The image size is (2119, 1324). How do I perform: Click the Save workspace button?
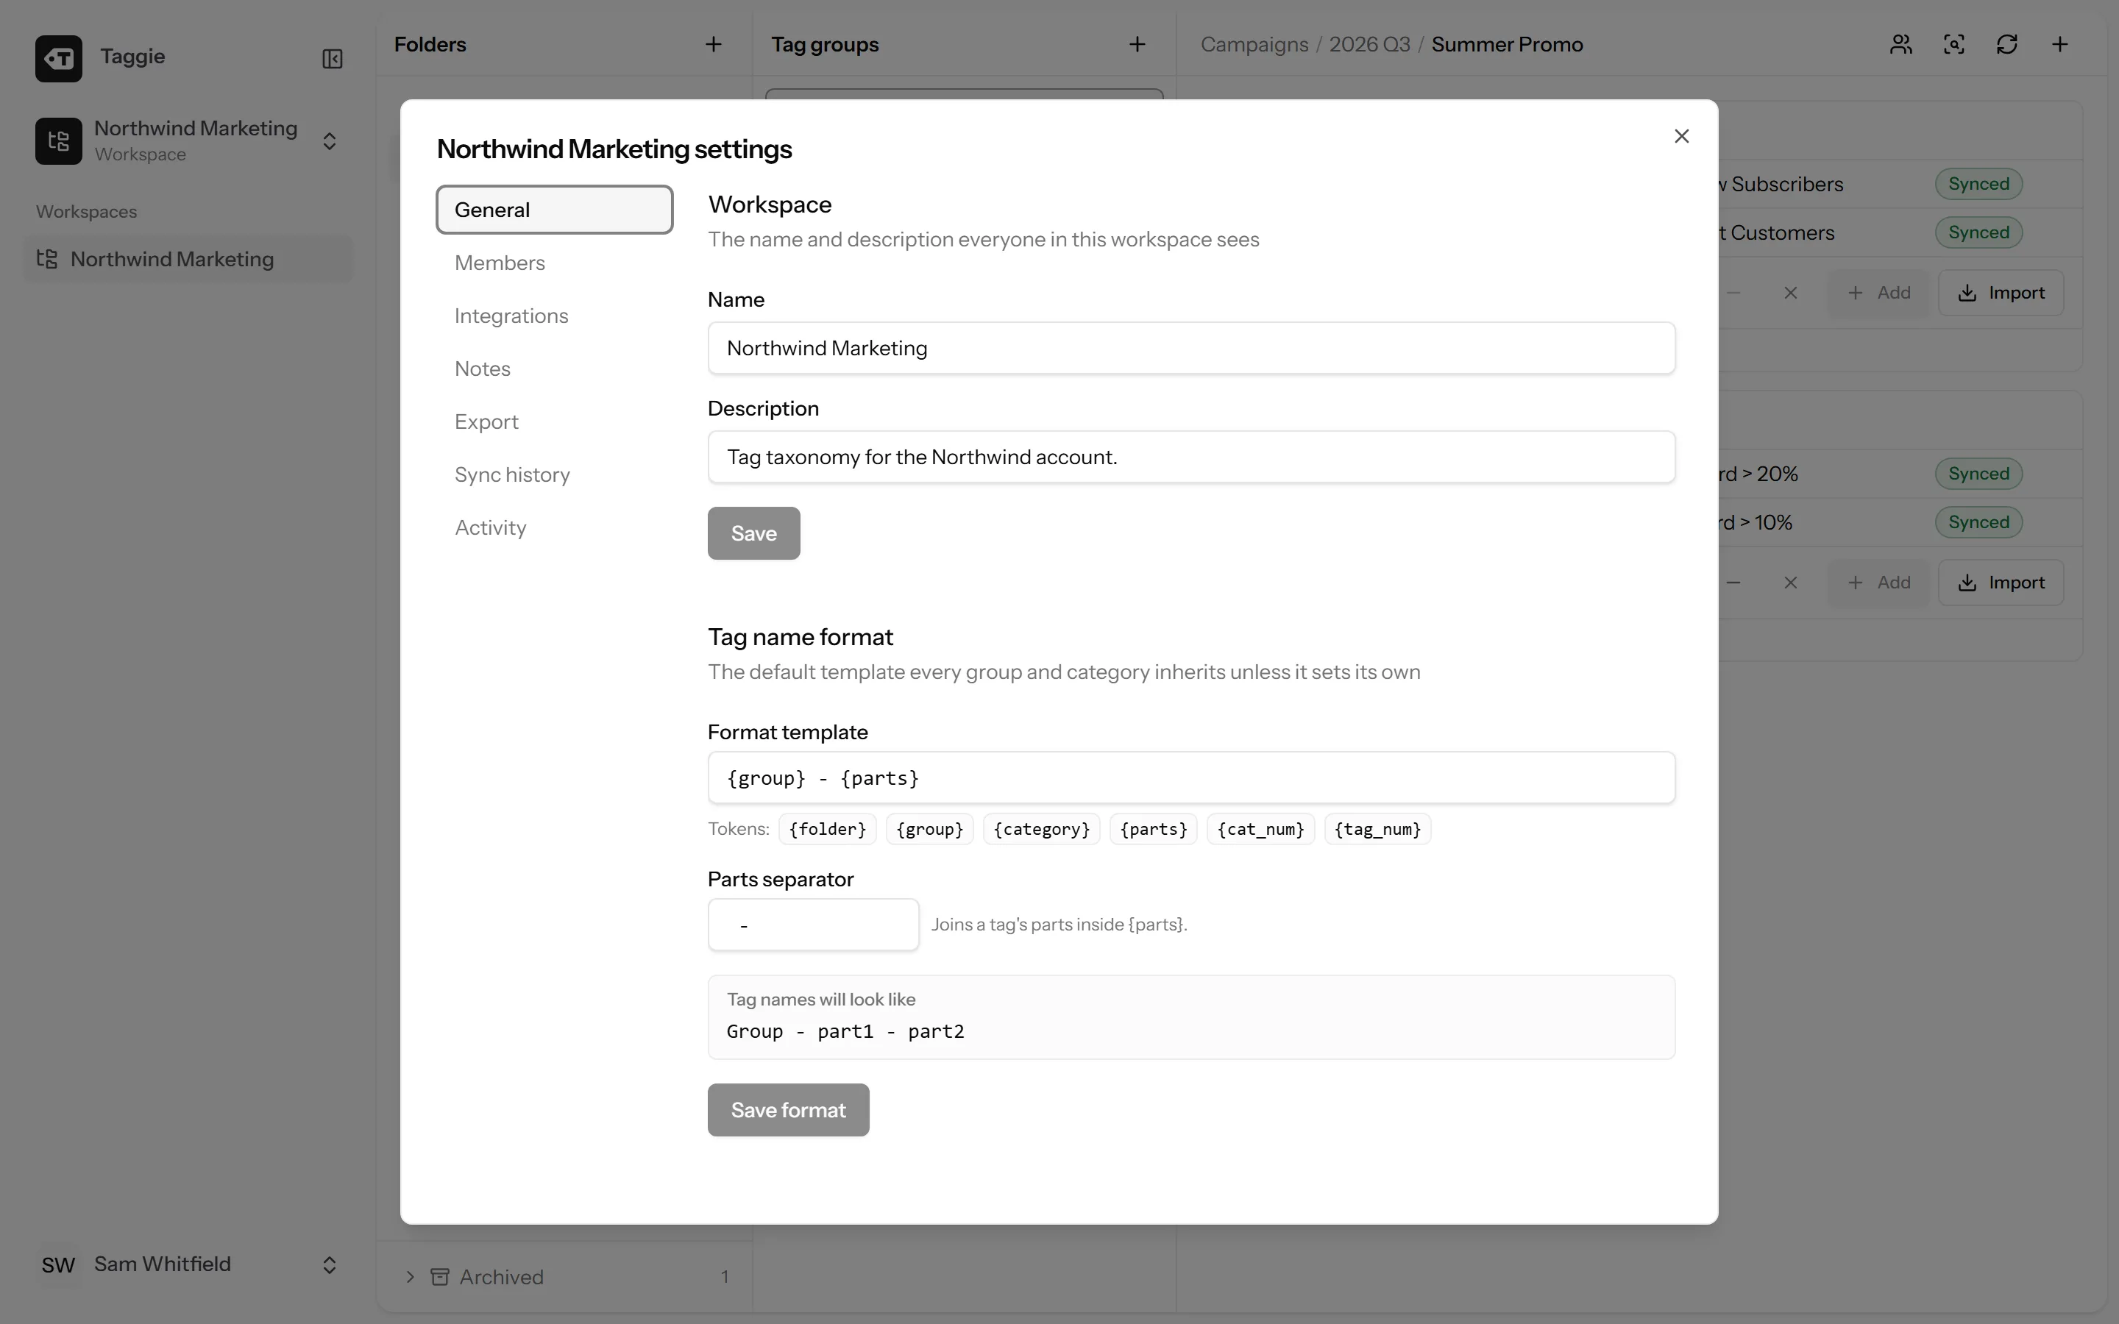(x=754, y=533)
